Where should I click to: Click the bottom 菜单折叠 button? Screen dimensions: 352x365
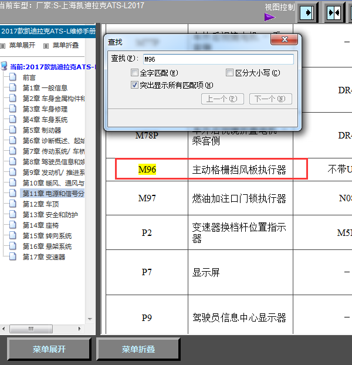(138, 349)
